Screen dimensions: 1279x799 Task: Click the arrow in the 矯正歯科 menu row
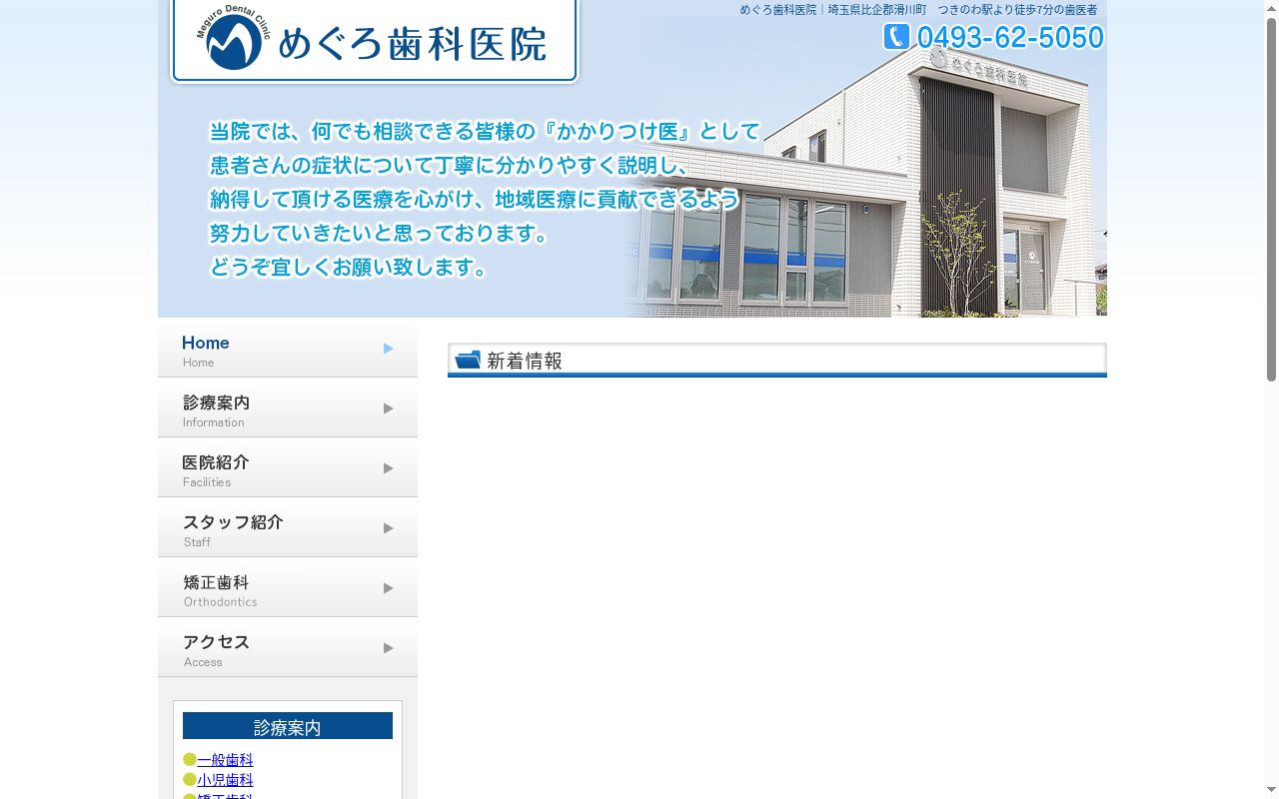point(389,587)
